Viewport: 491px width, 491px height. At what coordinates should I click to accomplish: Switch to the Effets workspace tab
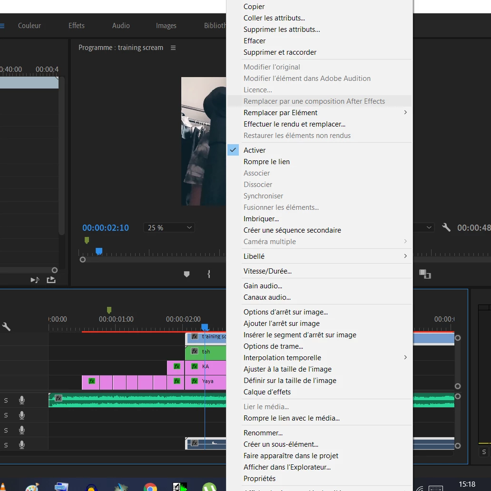click(x=77, y=26)
